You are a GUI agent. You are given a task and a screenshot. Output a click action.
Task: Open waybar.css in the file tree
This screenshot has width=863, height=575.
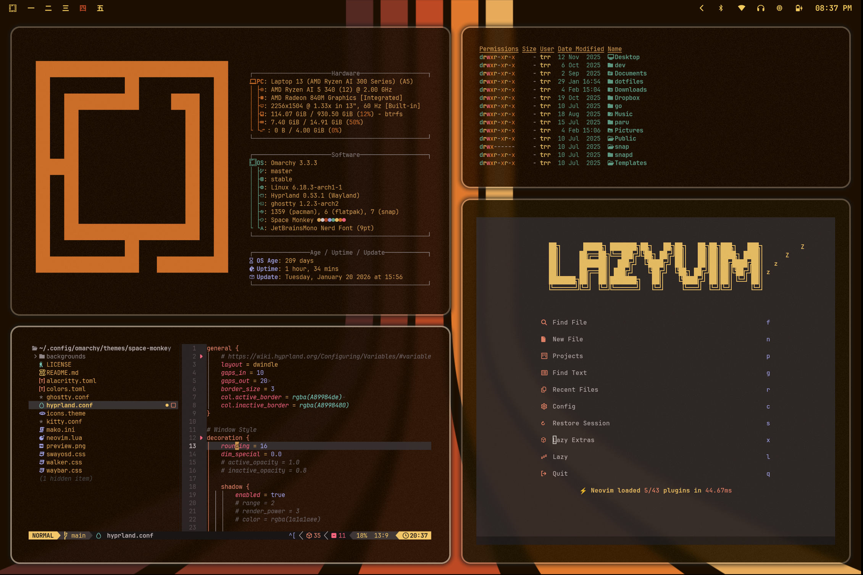(64, 470)
